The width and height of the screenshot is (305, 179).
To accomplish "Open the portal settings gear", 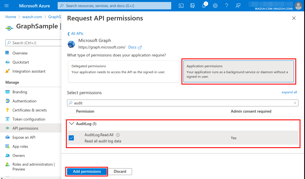I will (215, 6).
